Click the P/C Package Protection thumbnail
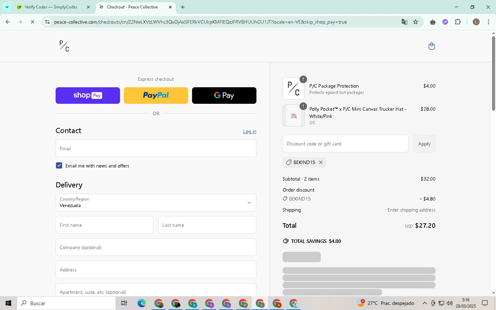The image size is (496, 310). tap(294, 89)
